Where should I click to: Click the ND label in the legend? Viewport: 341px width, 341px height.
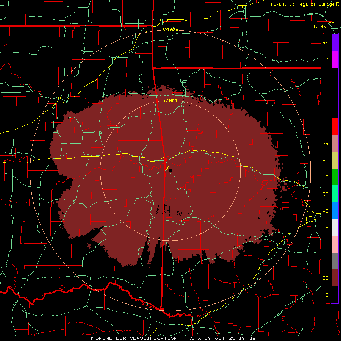coord(325,295)
